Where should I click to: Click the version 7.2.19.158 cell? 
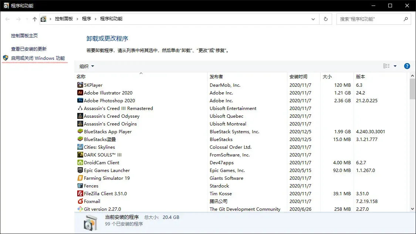pos(367,201)
